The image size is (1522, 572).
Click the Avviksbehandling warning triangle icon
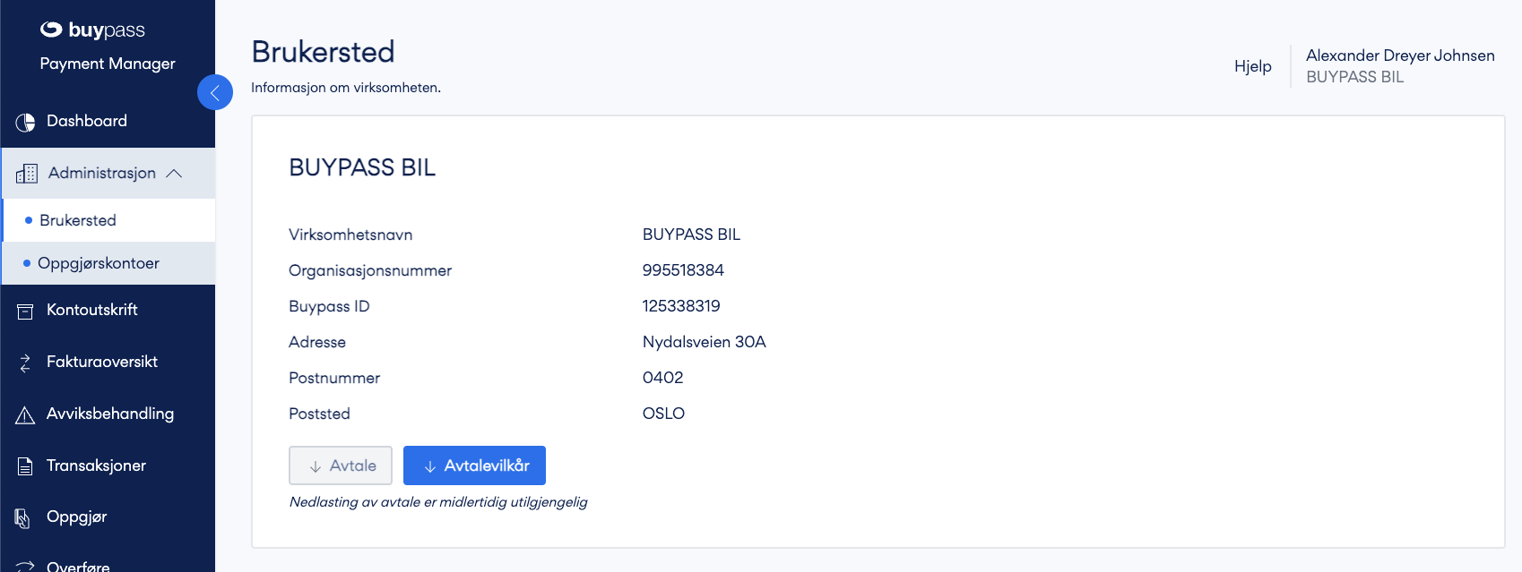(25, 414)
